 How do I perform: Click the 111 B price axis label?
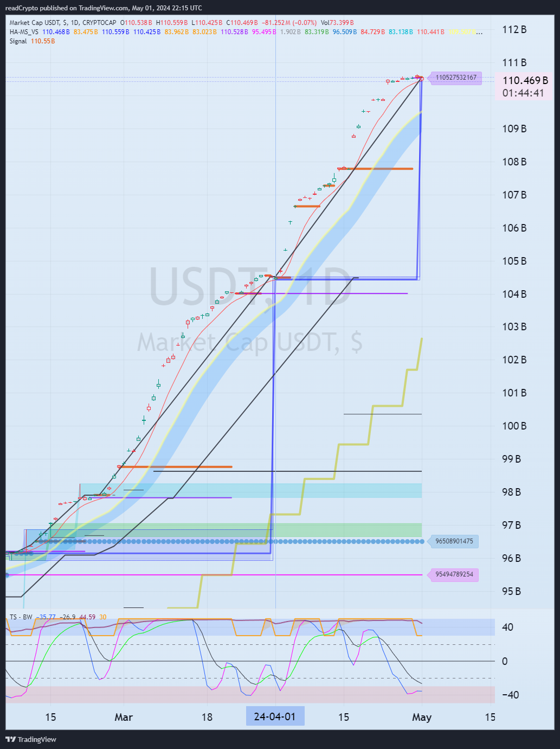pyautogui.click(x=514, y=62)
